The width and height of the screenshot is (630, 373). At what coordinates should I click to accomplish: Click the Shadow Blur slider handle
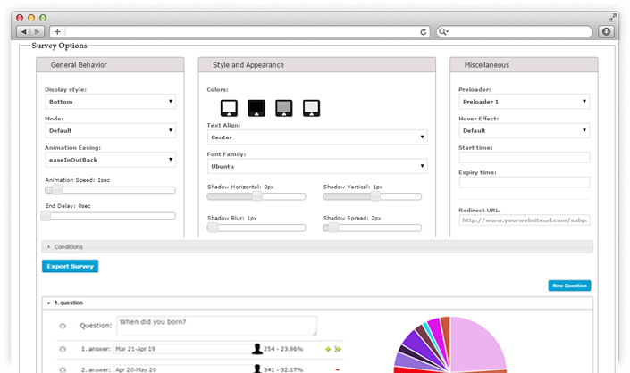pyautogui.click(x=213, y=228)
